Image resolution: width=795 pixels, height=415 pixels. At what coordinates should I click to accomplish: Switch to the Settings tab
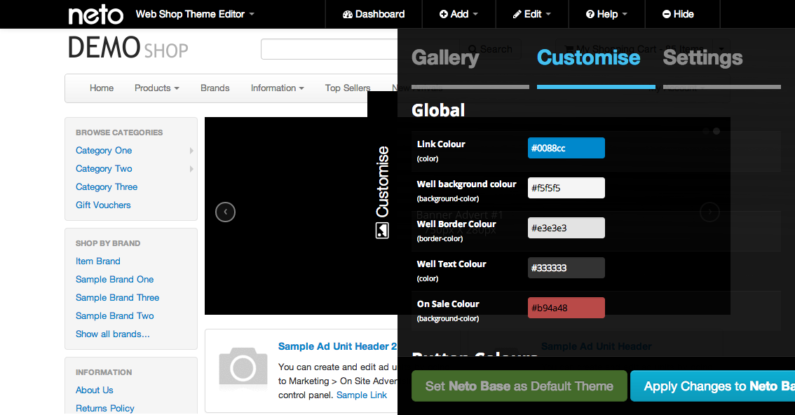click(x=702, y=57)
